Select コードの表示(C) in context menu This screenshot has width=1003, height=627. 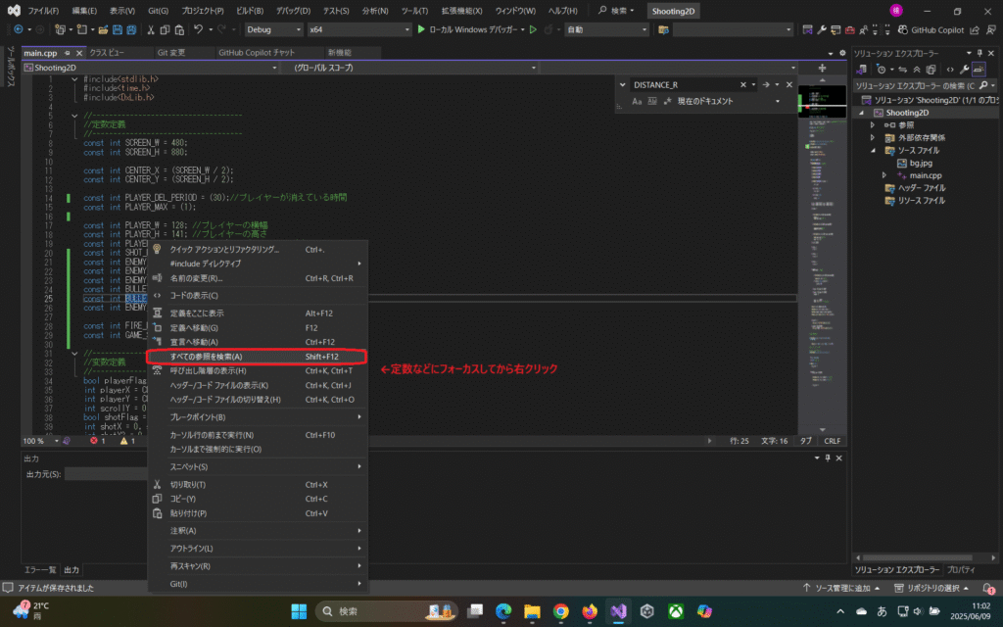point(257,296)
